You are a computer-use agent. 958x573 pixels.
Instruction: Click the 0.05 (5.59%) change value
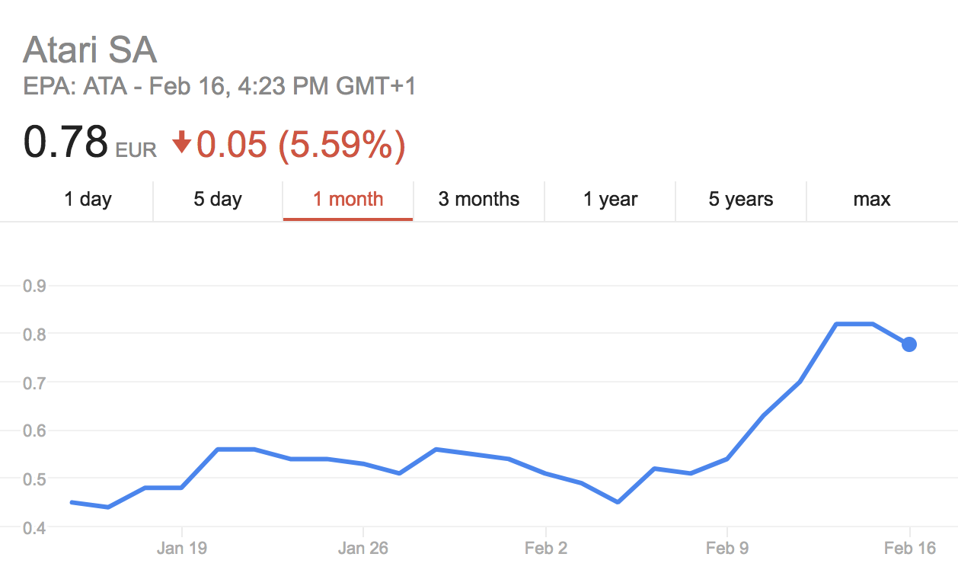click(x=301, y=144)
